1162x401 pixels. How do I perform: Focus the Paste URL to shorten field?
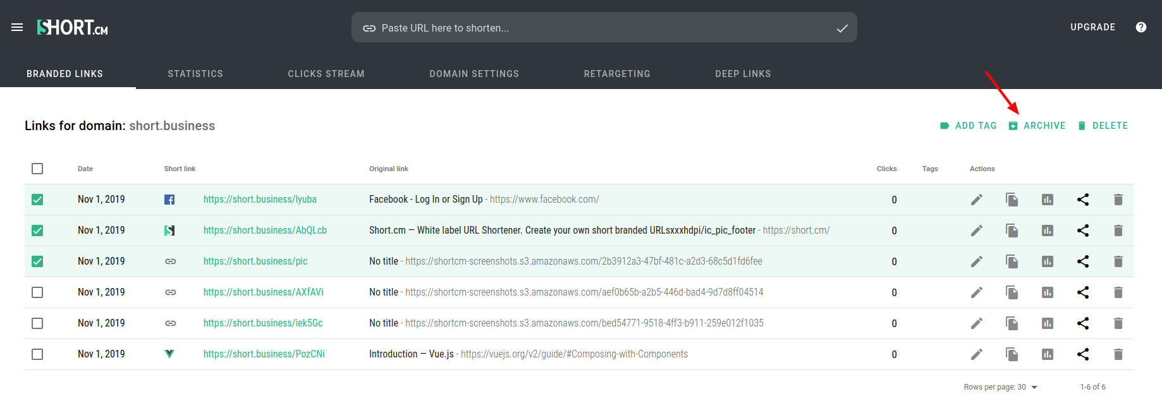594,28
